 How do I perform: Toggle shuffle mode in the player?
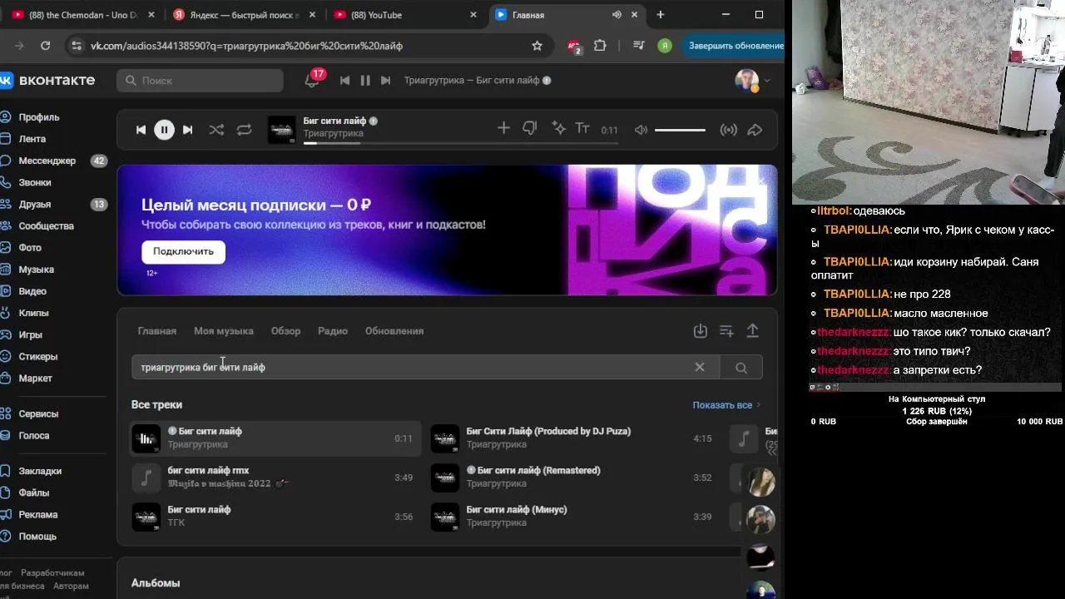click(x=216, y=130)
